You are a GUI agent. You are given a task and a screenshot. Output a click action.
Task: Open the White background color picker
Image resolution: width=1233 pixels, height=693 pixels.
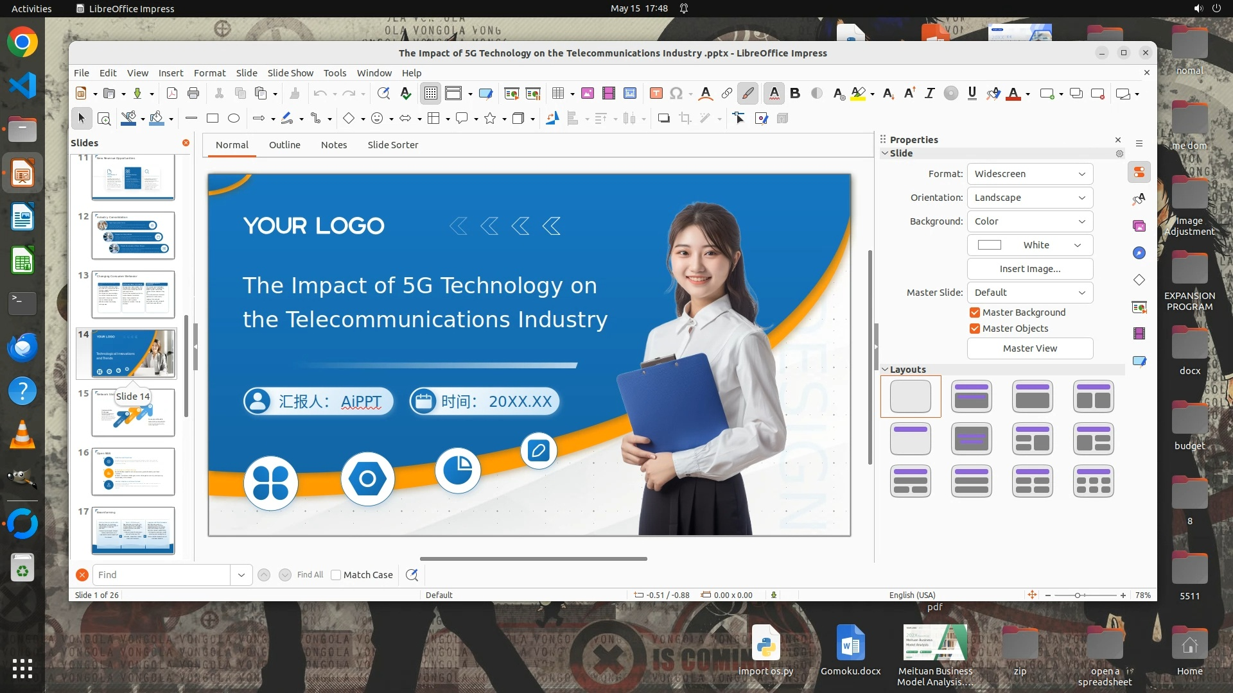coord(1029,245)
